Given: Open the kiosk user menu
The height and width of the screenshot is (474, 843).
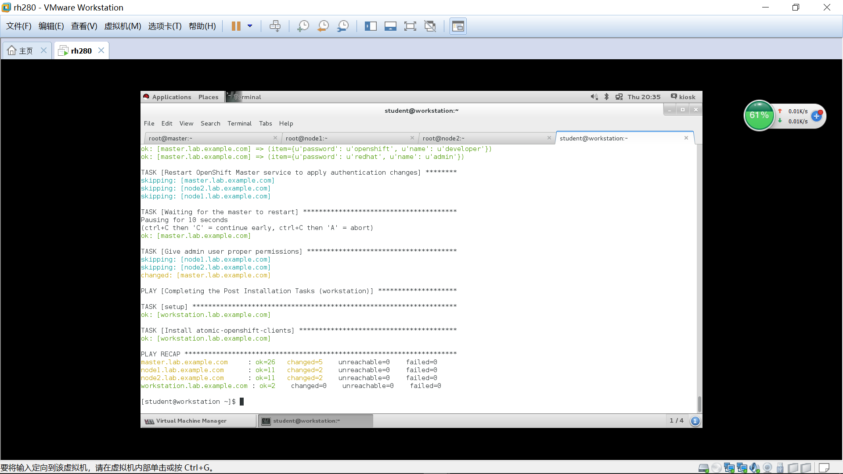Looking at the screenshot, I should click(683, 97).
